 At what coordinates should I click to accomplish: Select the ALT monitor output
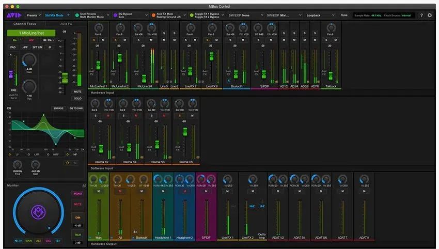39,241
